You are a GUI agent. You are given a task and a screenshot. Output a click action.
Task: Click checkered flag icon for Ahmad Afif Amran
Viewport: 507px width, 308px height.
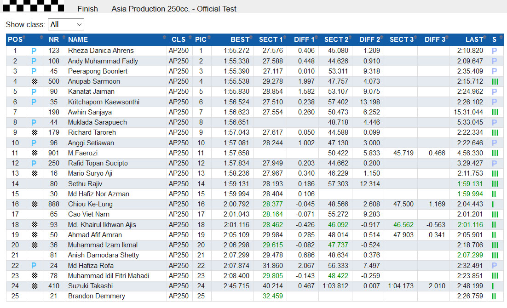34,235
